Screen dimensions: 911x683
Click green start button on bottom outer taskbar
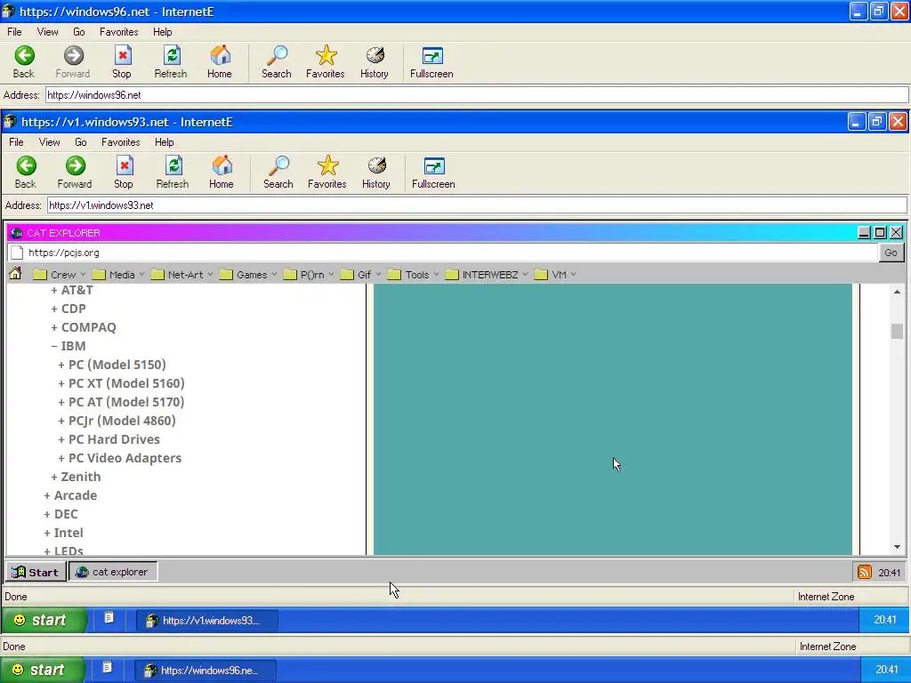coord(43,670)
